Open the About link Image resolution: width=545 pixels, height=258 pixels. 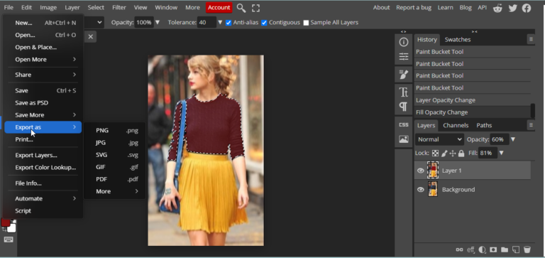pos(381,8)
